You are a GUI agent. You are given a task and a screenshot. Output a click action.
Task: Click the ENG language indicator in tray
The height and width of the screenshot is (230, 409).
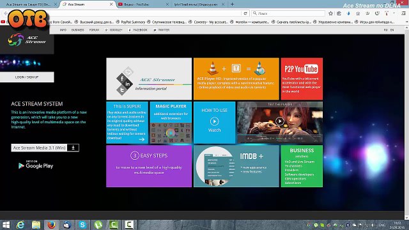pos(382,225)
